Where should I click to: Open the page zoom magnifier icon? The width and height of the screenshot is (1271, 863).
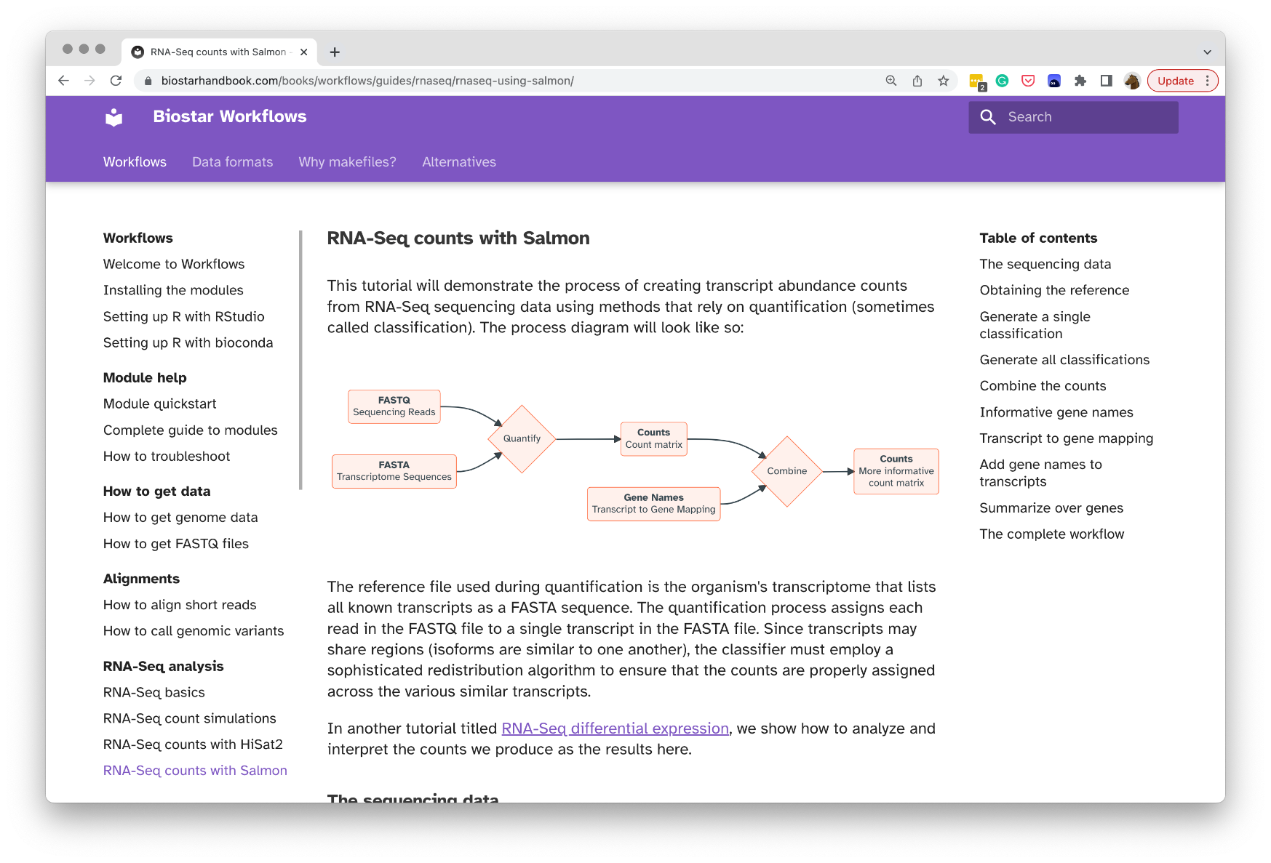pos(891,81)
